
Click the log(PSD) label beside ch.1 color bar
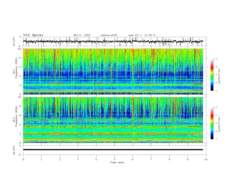pyautogui.click(x=219, y=76)
